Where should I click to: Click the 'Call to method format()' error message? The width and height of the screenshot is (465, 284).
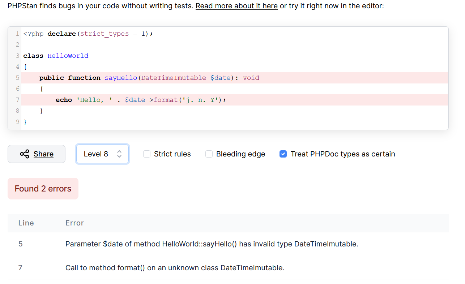point(175,268)
